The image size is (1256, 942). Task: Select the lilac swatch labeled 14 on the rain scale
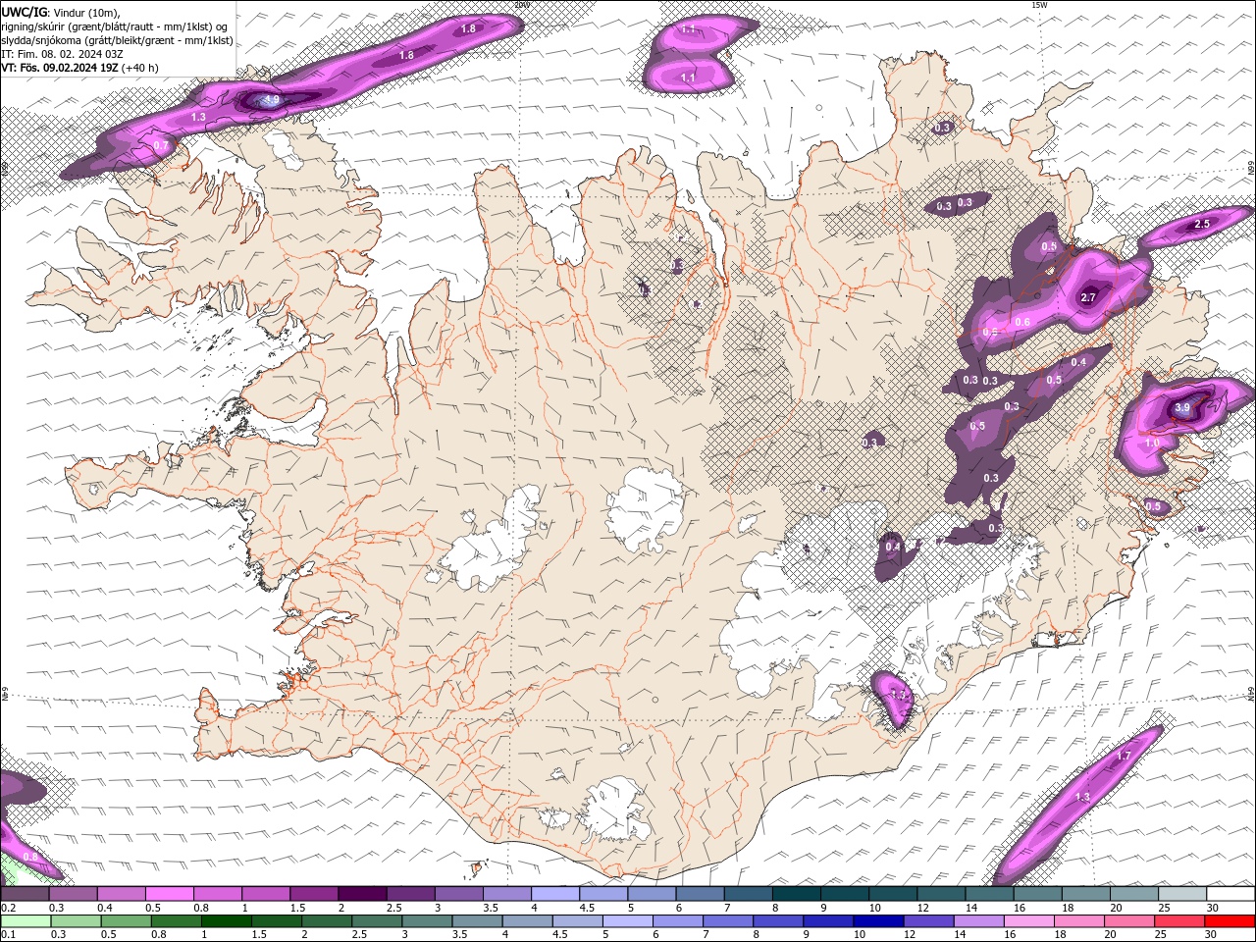click(977, 920)
